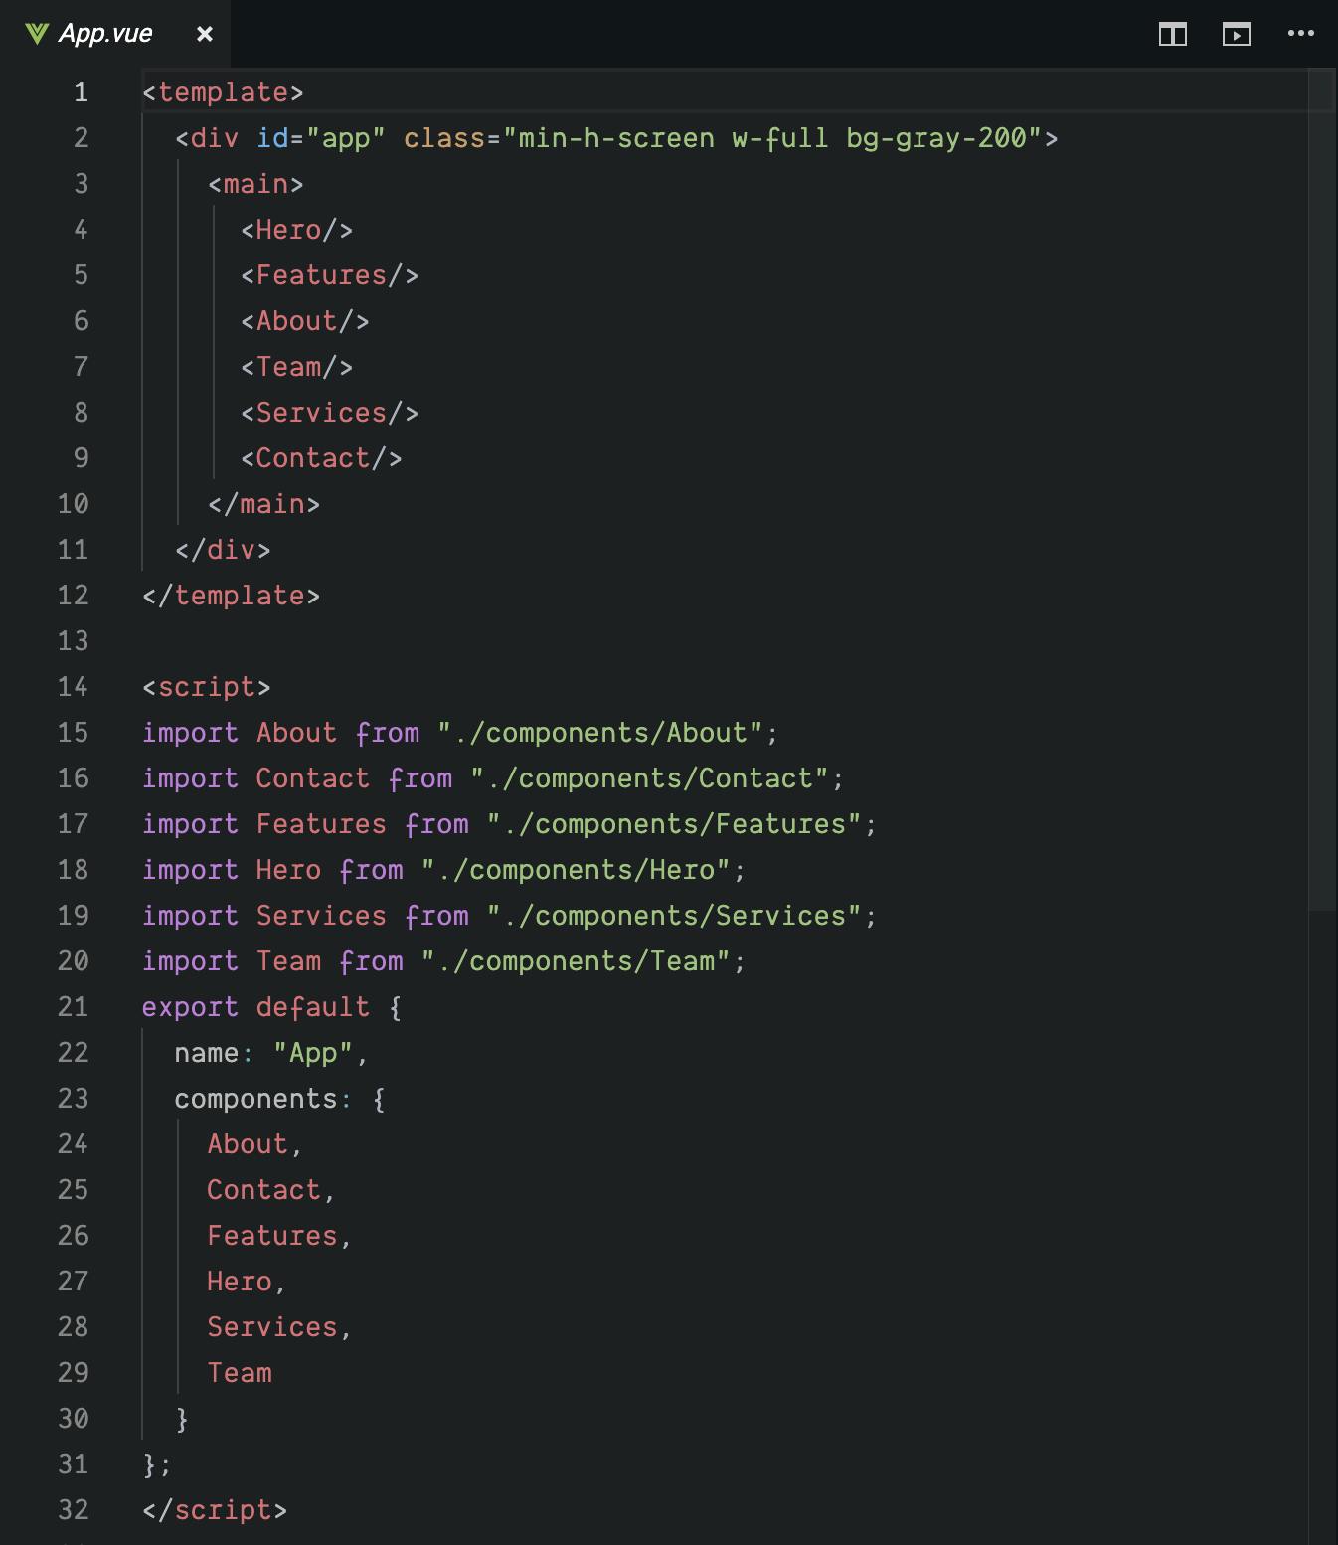Click the Vue logo icon on the App.vue tab
Screen dimensions: 1338x1545
coord(37,34)
